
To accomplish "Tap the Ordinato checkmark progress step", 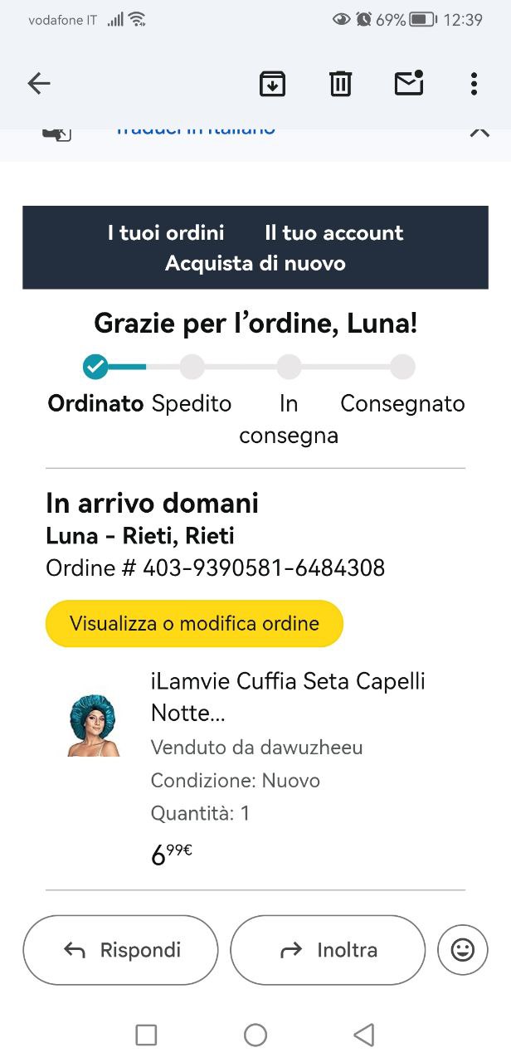I will click(95, 366).
